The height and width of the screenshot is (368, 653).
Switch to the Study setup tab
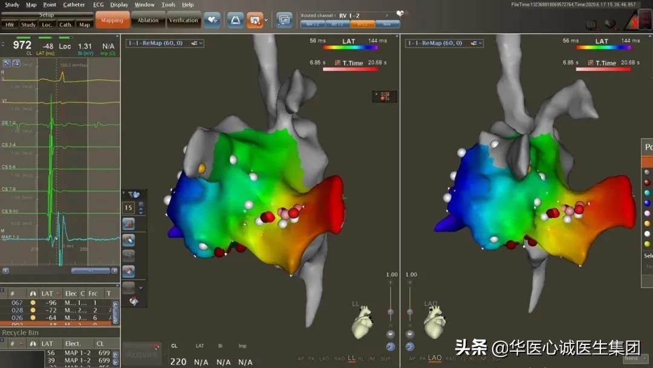coord(28,25)
